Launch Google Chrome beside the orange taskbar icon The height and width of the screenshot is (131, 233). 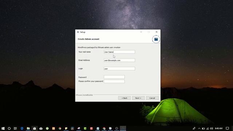pyautogui.click(x=60, y=128)
